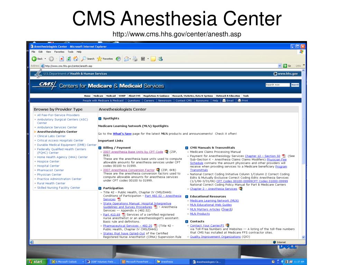Open the History icon in toolbar
354x265 pixels.
click(118, 59)
